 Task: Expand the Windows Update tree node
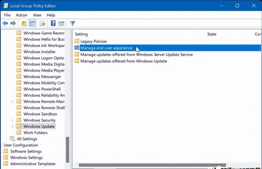click(x=12, y=126)
